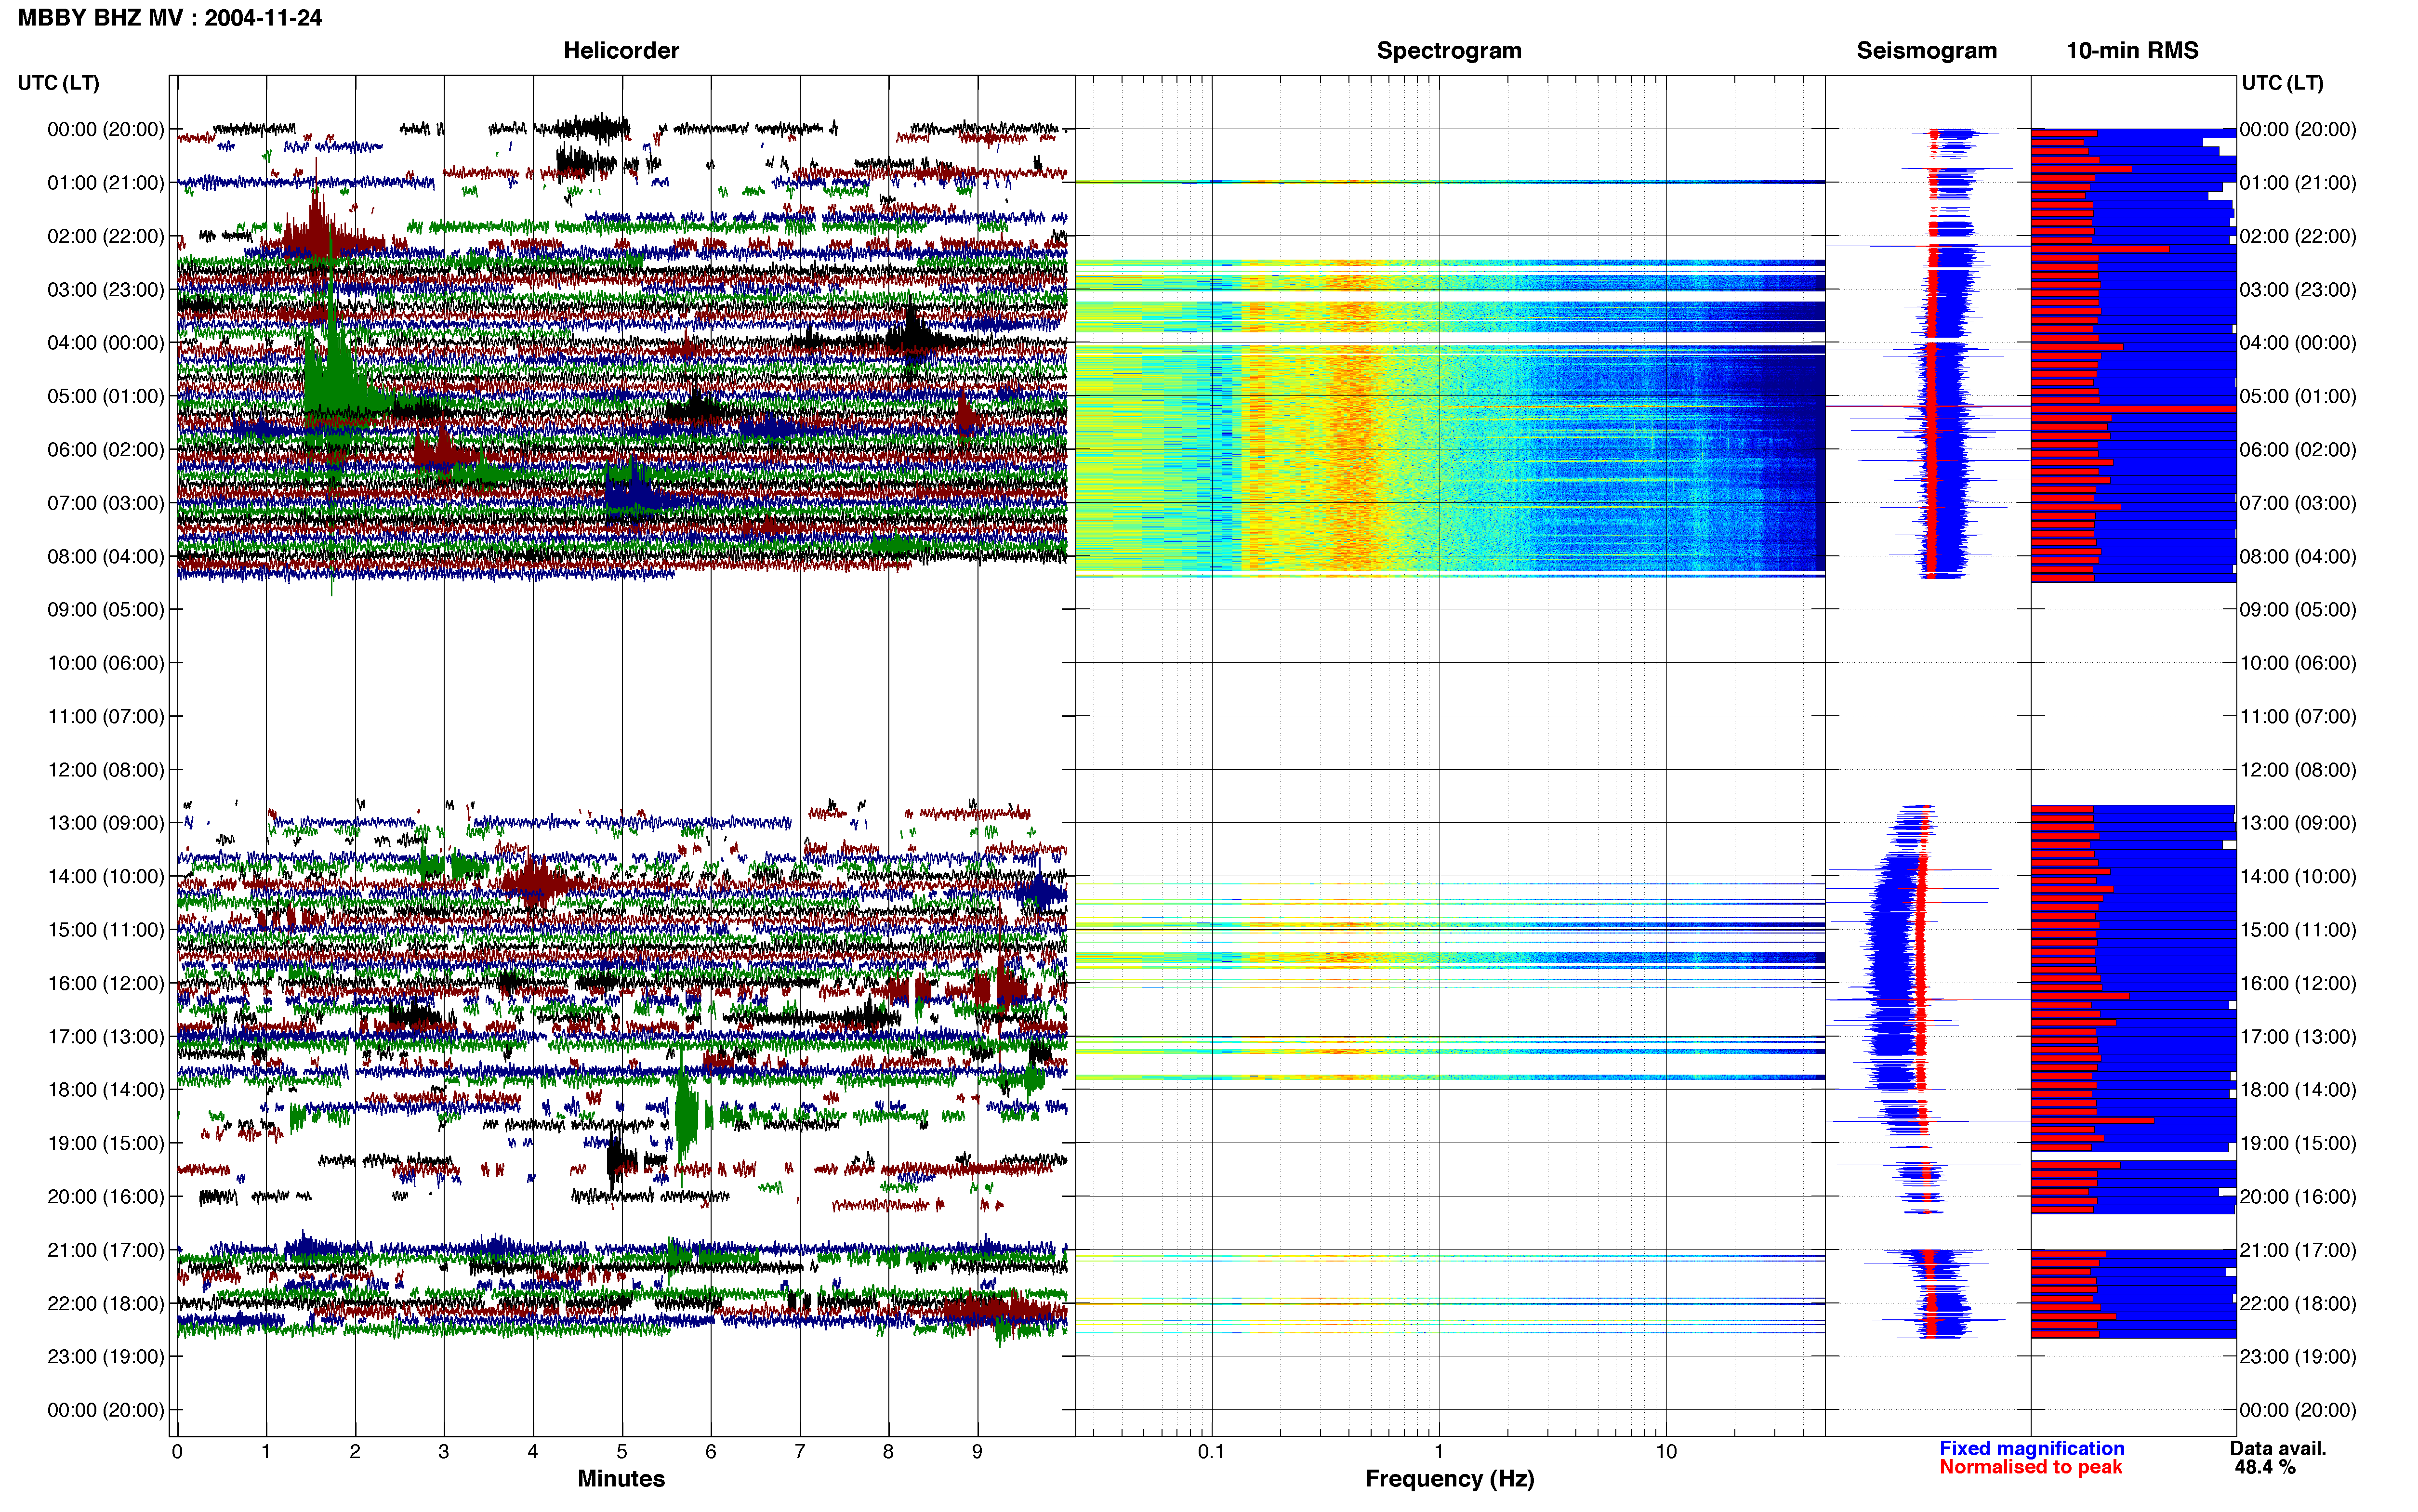
Task: Click left time label '18:00 (14:00)'
Action: [x=106, y=1090]
